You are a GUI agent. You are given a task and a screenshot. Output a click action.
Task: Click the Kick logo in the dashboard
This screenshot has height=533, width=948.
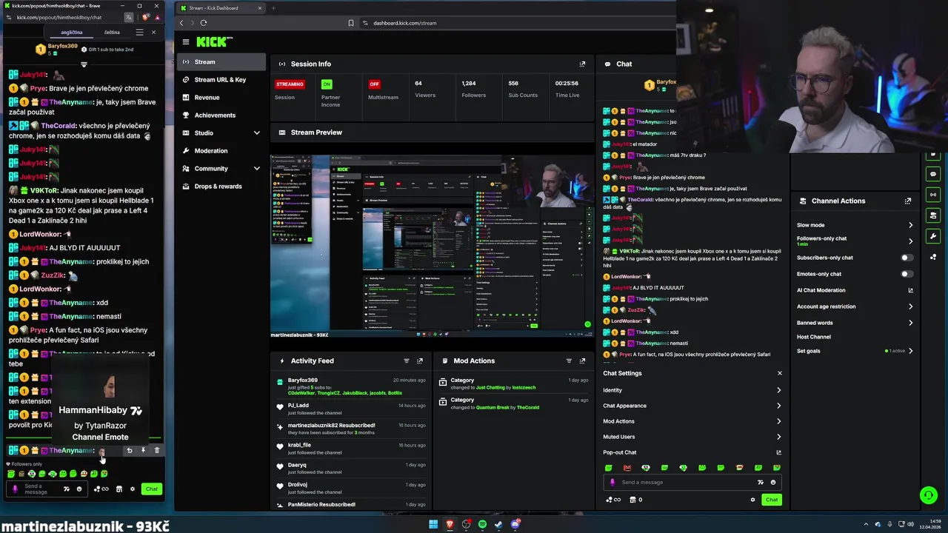coord(211,42)
